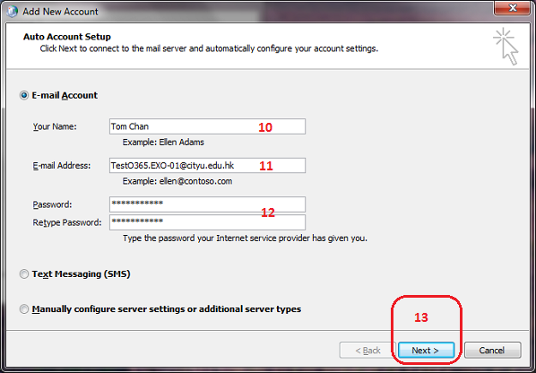Click the disabled Back button
The height and width of the screenshot is (373, 536).
click(x=367, y=350)
